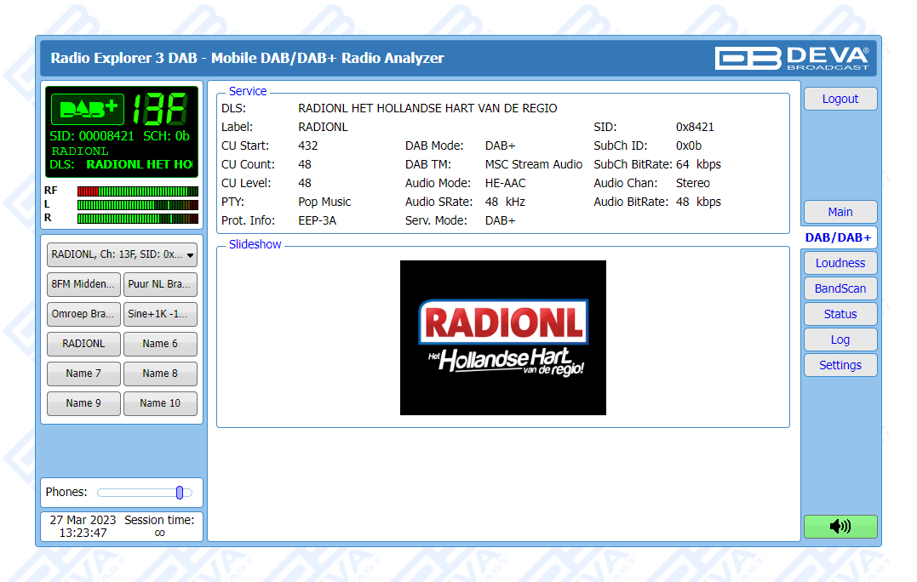Screen dimensions: 917x582
Task: Switch to the Main tab
Action: coord(840,212)
